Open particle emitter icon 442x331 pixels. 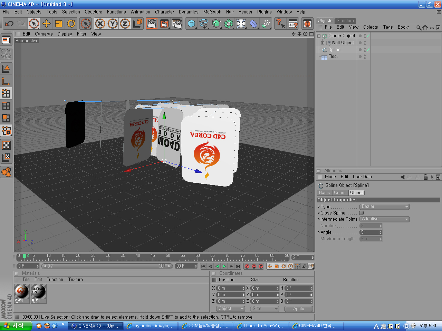[x=266, y=24]
